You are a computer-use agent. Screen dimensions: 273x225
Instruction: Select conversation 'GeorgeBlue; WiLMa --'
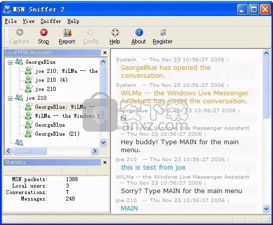[x=67, y=107]
